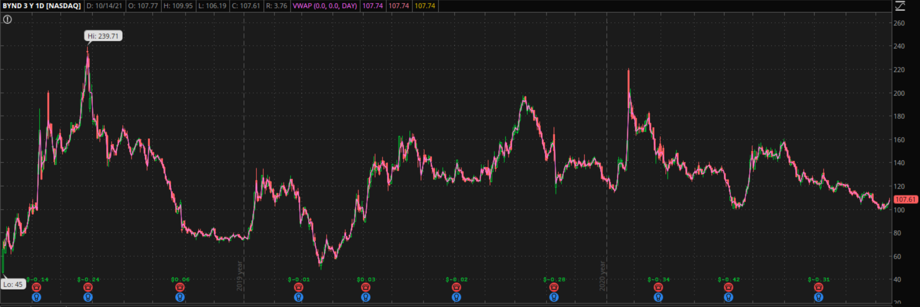Click the magenta 107.74 VWAP value
This screenshot has height=307, width=920.
pyautogui.click(x=372, y=6)
